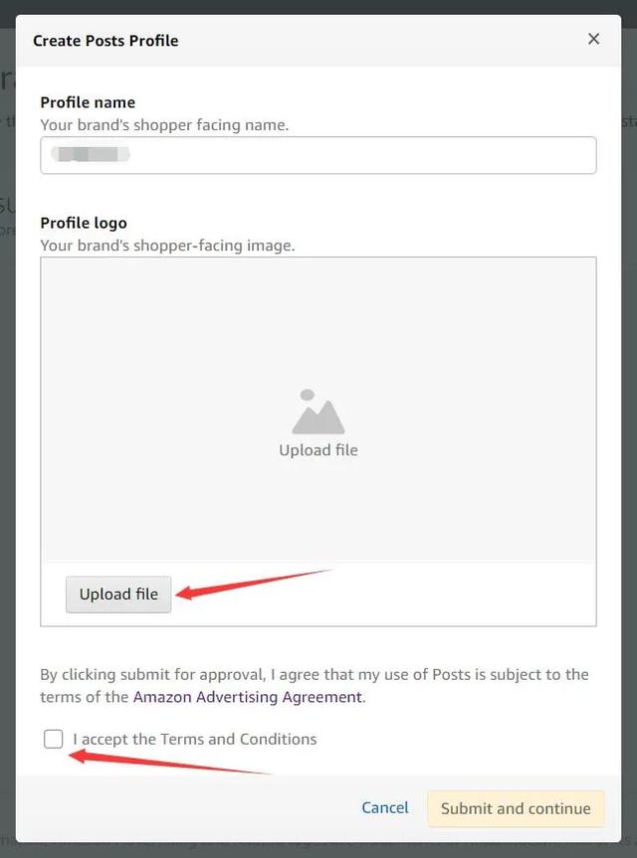Click the empty gray logo drop zone
637x858 pixels.
tap(318, 411)
